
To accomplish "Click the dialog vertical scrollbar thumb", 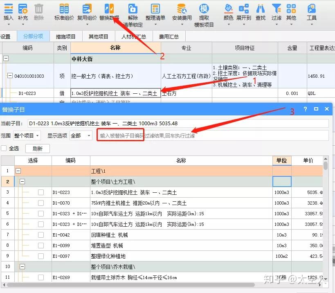I will click(x=325, y=166).
